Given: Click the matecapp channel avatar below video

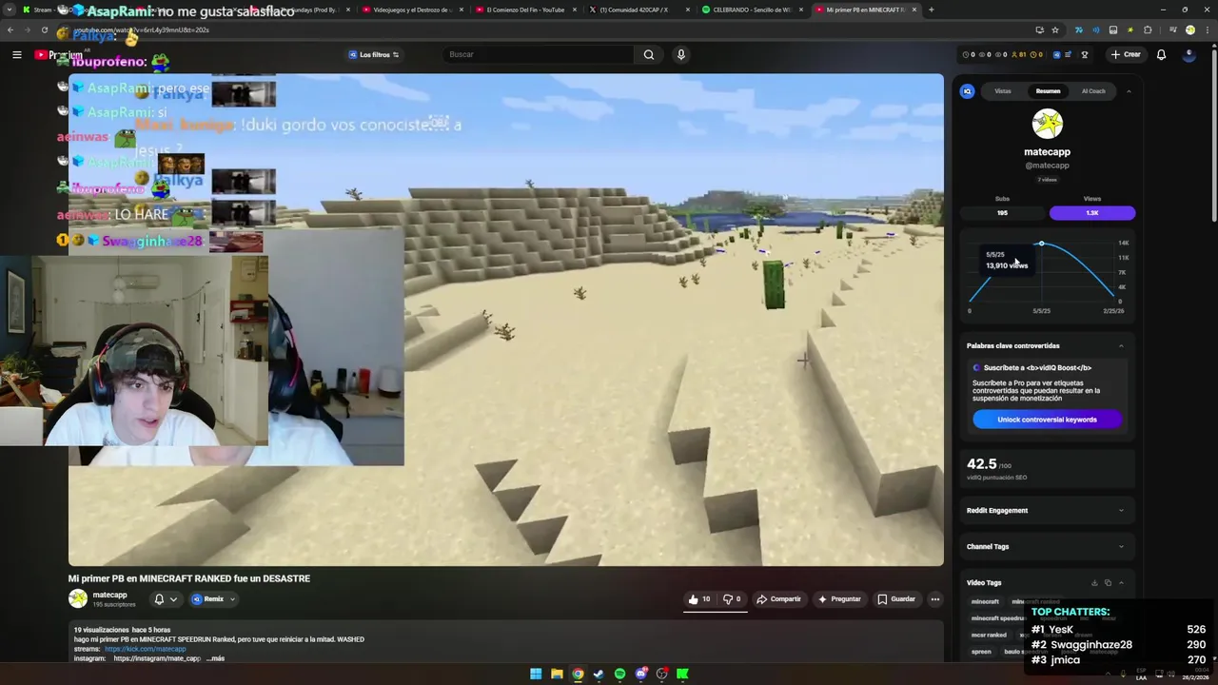Looking at the screenshot, I should pos(78,598).
